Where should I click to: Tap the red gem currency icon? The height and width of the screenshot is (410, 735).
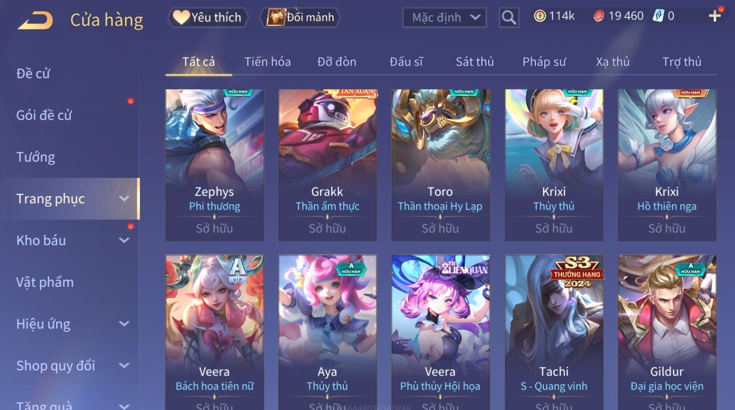[599, 16]
